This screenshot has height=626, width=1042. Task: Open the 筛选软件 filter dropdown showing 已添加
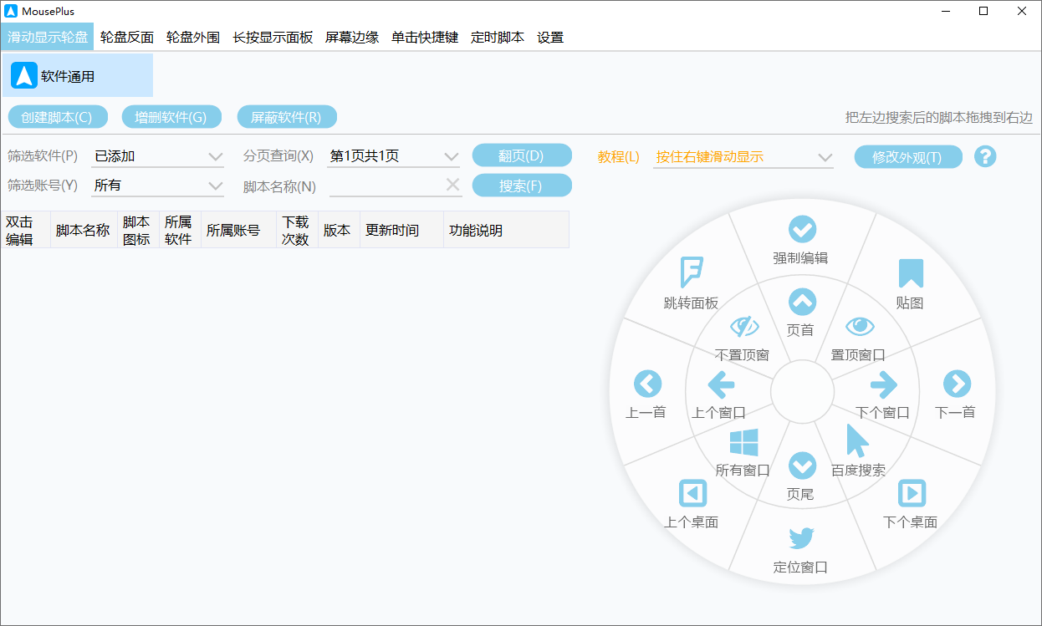[157, 155]
